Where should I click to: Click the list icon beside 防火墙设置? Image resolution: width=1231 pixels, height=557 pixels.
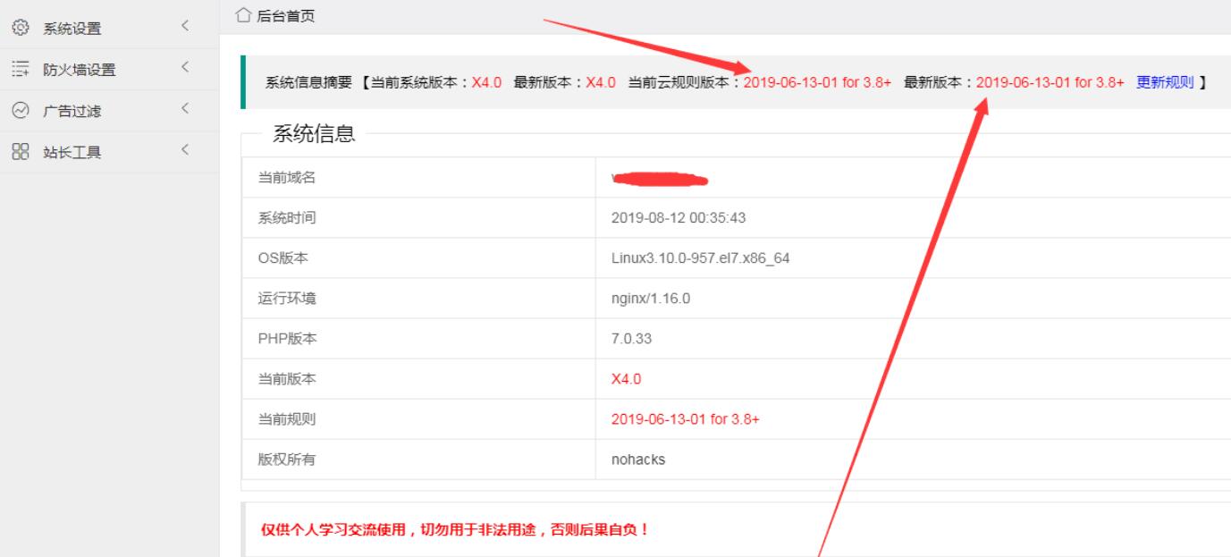pos(21,68)
